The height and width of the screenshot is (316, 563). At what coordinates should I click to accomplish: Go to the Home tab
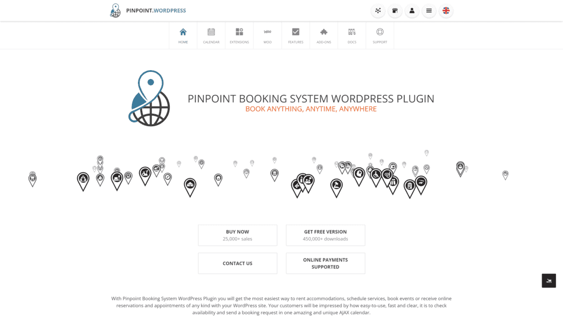coord(183,36)
